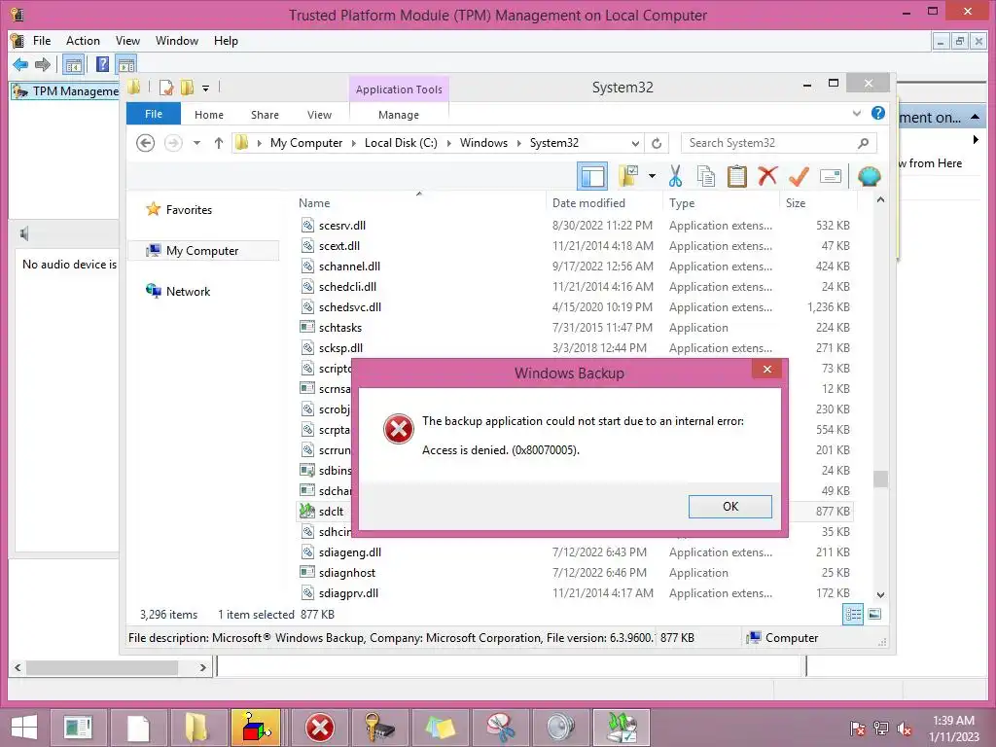This screenshot has height=747, width=996.
Task: Click OK in the Windows Backup error dialog
Action: coord(730,506)
